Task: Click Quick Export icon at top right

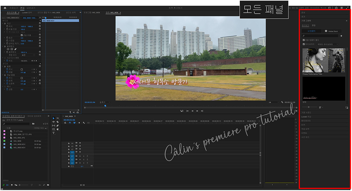Action: (x=336, y=8)
